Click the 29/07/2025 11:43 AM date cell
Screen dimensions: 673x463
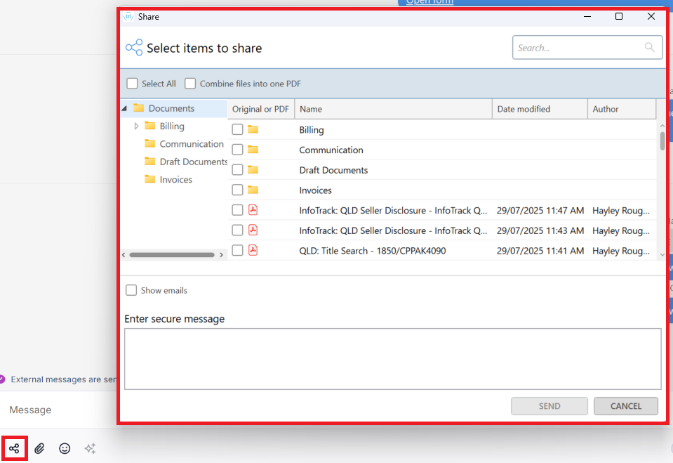[540, 230]
